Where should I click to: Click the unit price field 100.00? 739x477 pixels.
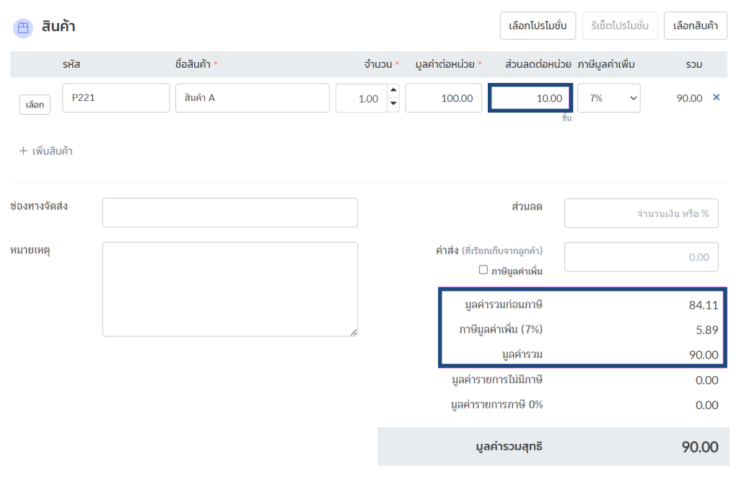[444, 98]
